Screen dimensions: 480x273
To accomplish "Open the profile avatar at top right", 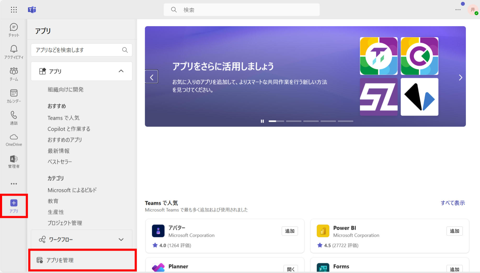I will (x=473, y=10).
